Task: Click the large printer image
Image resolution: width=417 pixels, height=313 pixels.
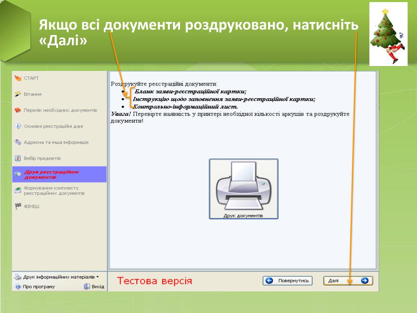Action: click(244, 186)
